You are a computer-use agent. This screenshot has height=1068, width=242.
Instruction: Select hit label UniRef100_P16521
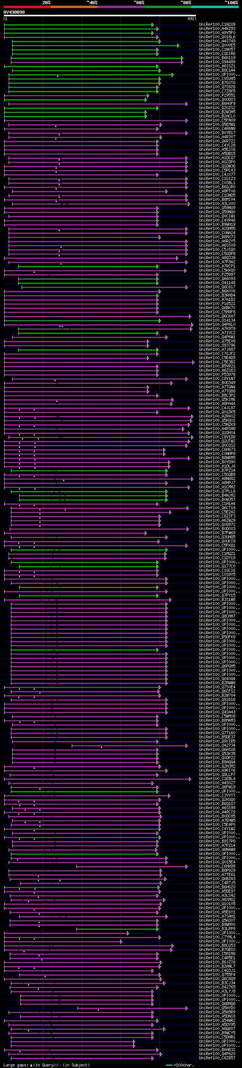pos(217,303)
